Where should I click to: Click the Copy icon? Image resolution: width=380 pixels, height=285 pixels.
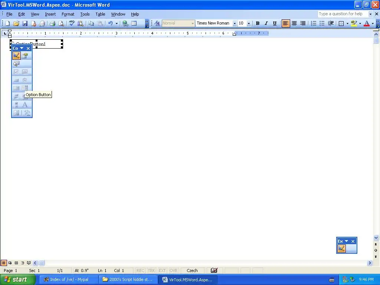[x=91, y=23]
